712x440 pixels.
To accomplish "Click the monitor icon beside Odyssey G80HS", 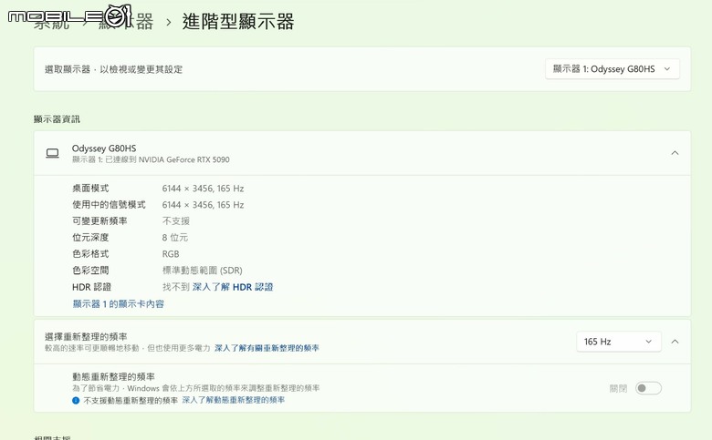I will (x=52, y=153).
